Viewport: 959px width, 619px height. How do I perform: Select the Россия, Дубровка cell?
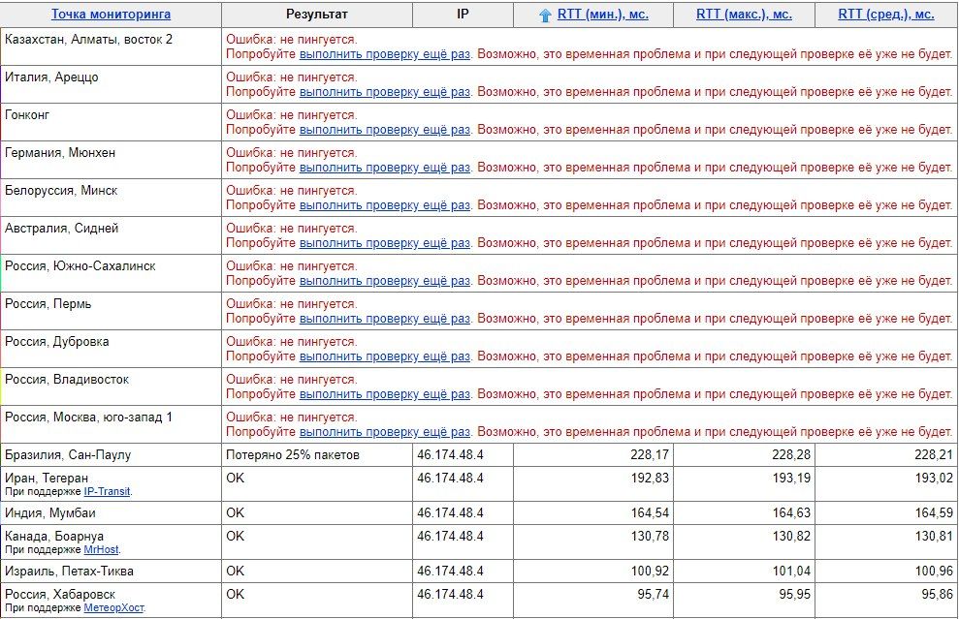[111, 349]
